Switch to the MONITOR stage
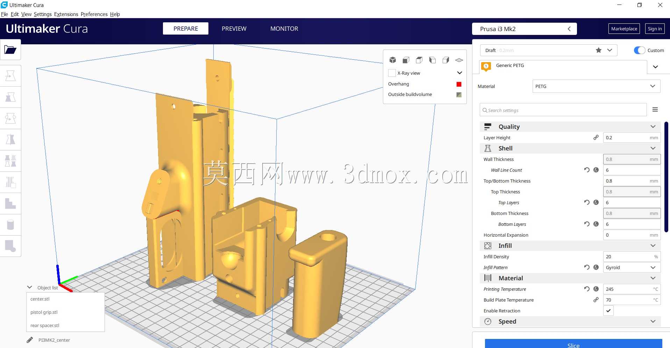 [284, 29]
